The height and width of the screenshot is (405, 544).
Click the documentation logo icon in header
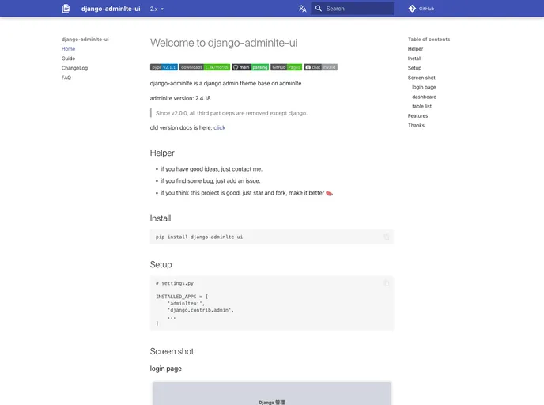pyautogui.click(x=66, y=9)
